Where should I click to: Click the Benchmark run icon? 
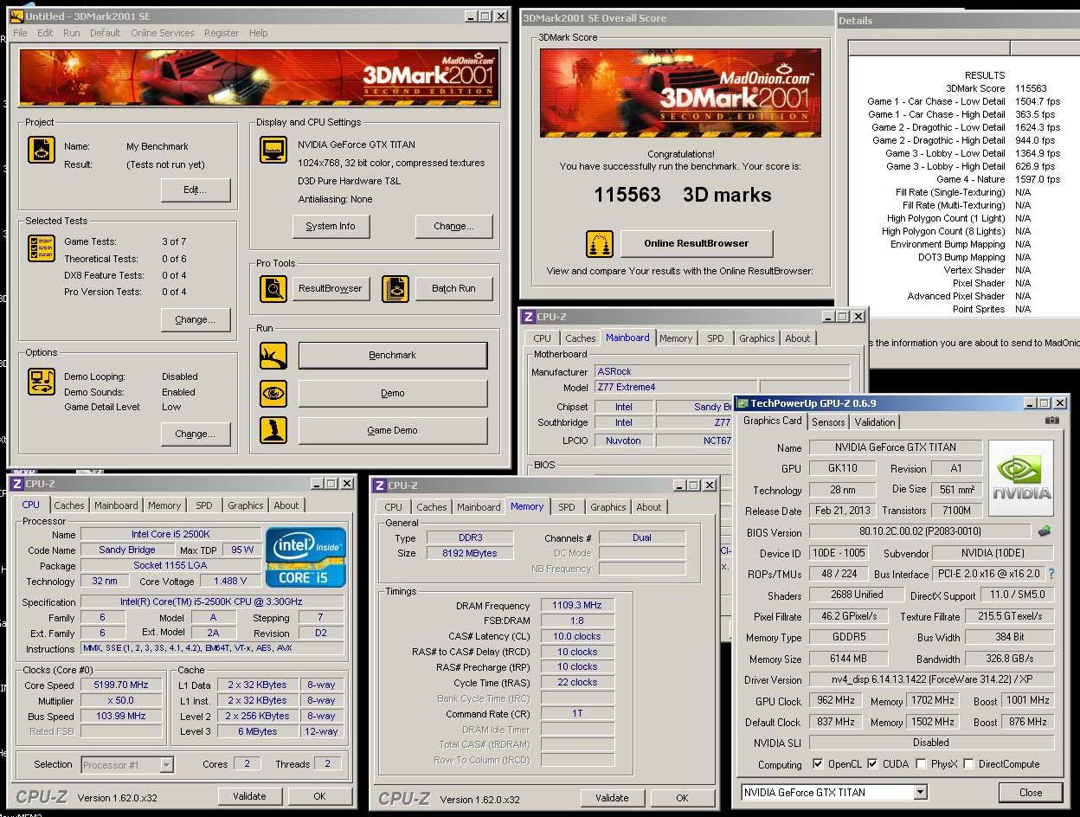point(273,355)
